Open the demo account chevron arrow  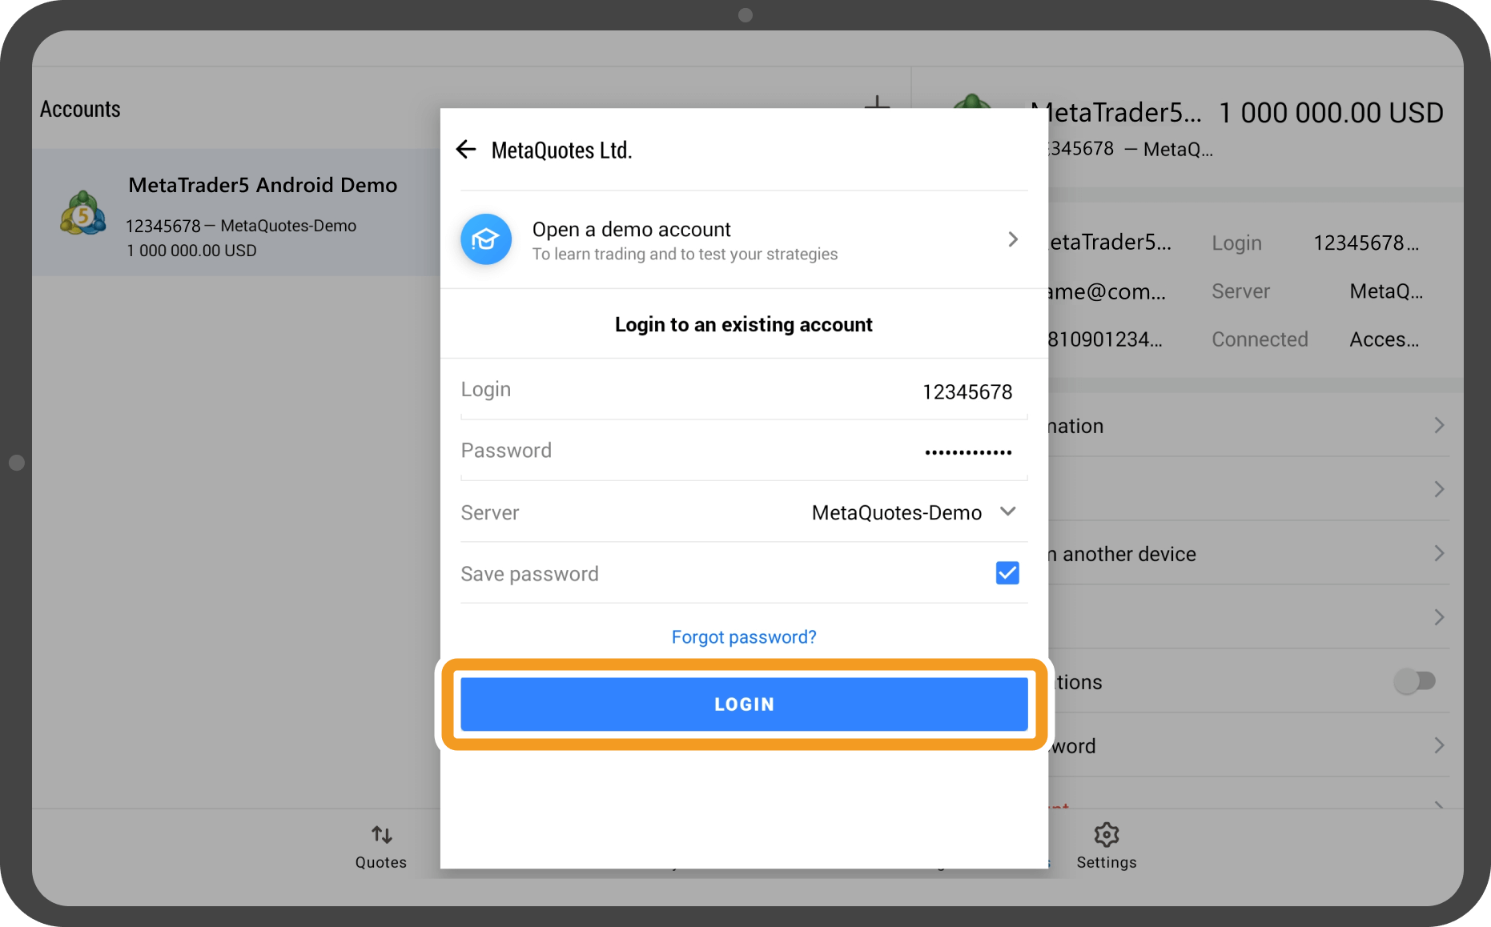(x=1013, y=239)
